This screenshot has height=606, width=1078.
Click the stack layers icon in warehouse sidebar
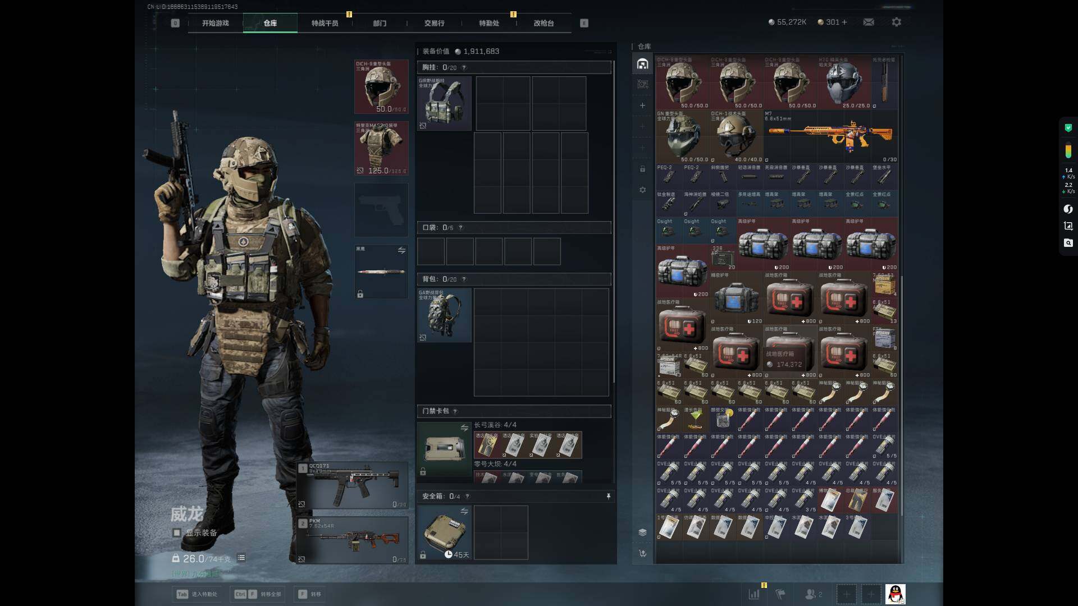click(642, 532)
